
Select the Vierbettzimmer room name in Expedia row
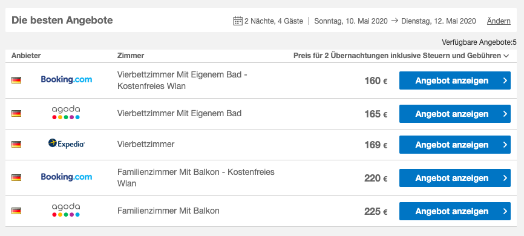tap(146, 144)
